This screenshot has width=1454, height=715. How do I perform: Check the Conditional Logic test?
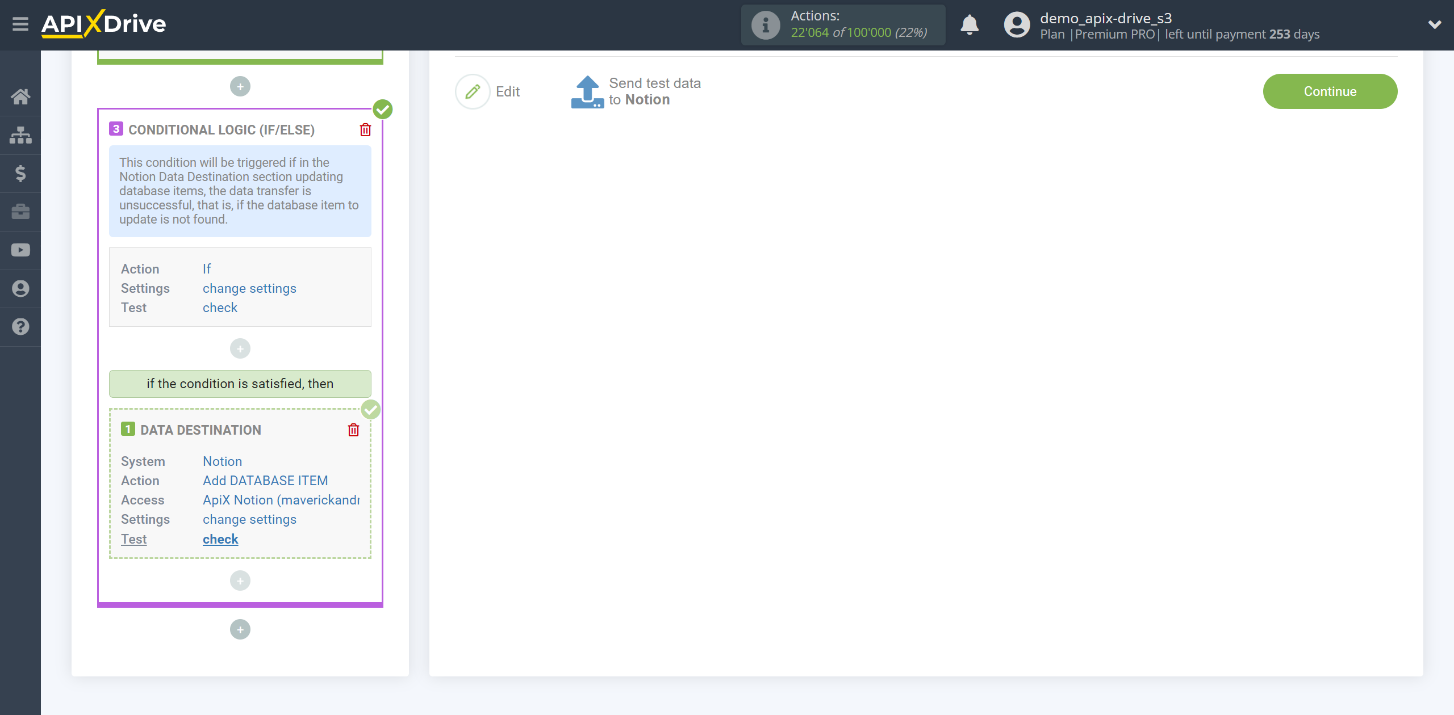220,308
